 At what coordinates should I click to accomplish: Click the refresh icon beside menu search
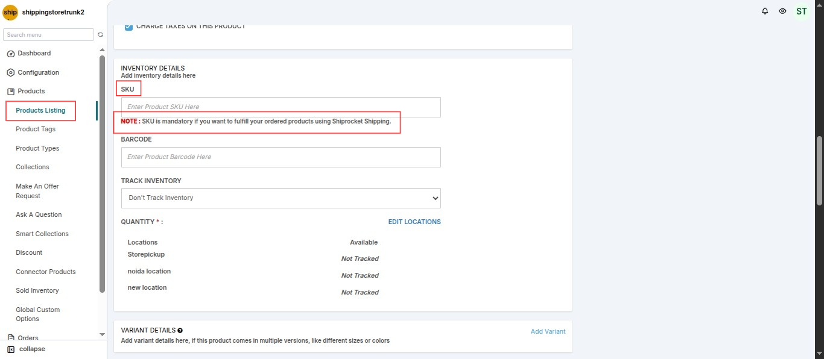pos(101,35)
